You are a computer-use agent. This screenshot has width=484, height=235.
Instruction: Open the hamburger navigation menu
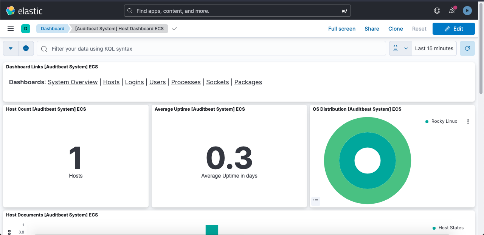(11, 29)
